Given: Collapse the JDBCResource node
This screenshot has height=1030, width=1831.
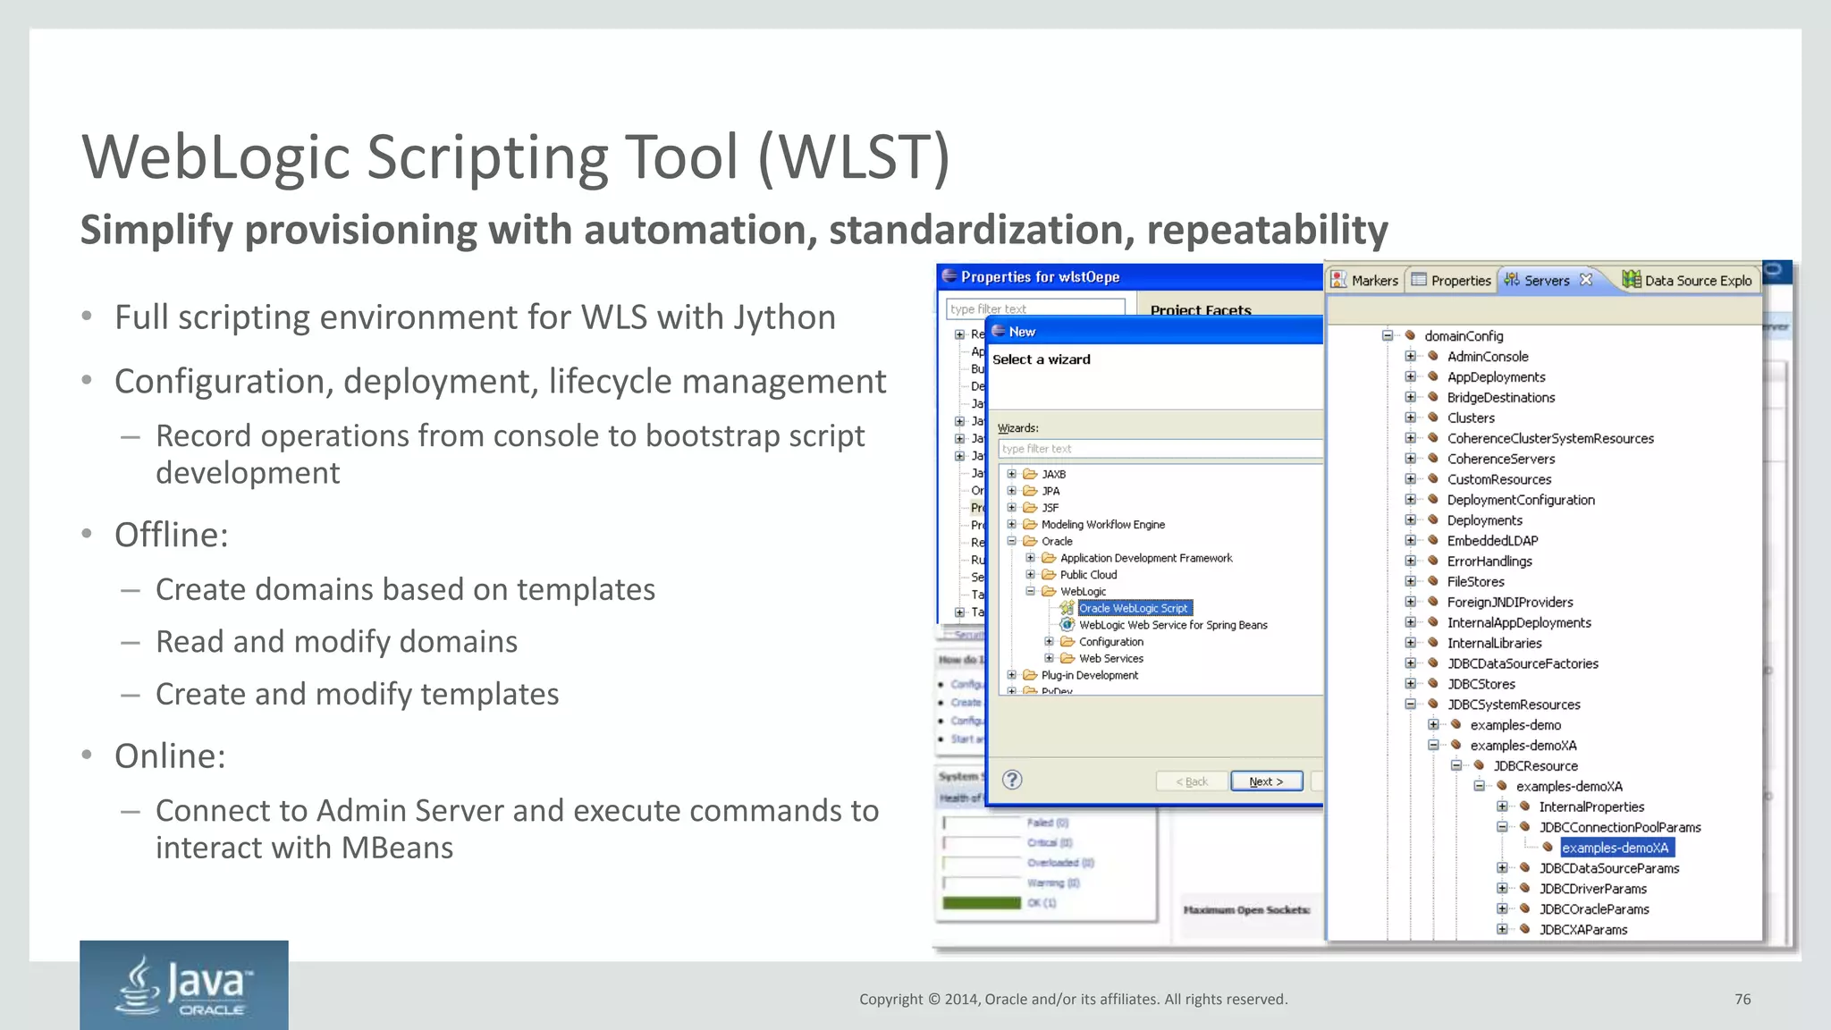Looking at the screenshot, I should tap(1456, 766).
